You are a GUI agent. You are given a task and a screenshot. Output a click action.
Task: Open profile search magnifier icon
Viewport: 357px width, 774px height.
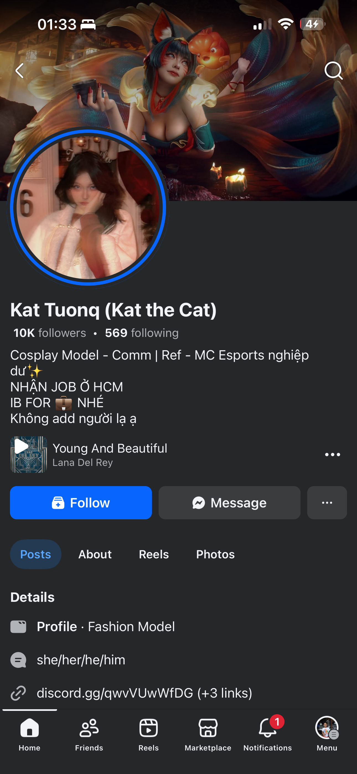[x=333, y=71]
